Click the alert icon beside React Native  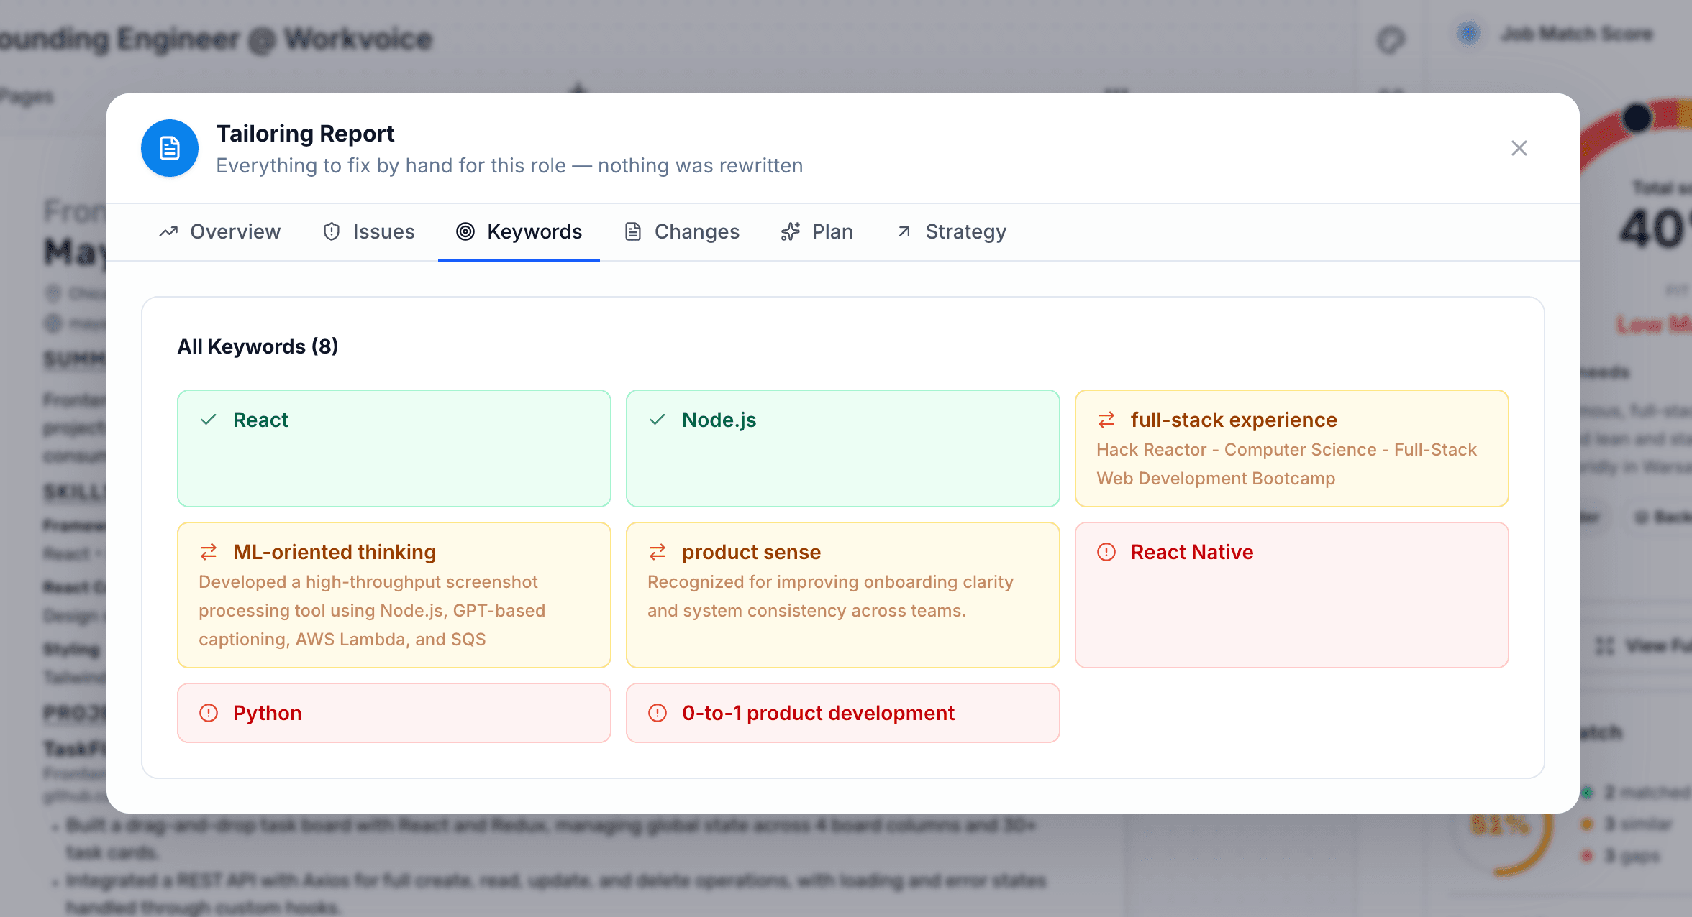click(1106, 552)
